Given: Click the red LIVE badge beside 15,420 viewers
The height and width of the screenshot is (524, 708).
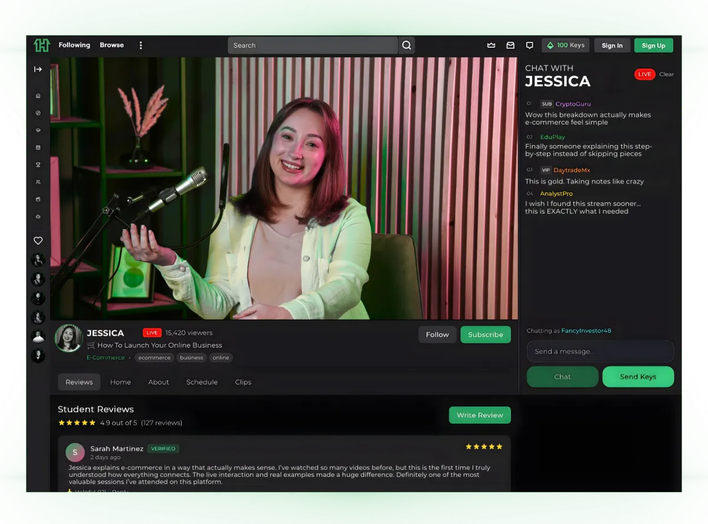Looking at the screenshot, I should pyautogui.click(x=152, y=333).
